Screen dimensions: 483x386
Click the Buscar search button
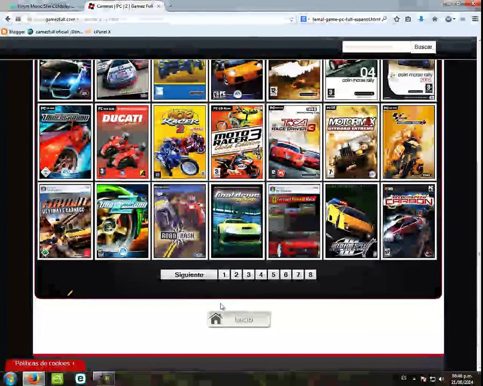(423, 47)
